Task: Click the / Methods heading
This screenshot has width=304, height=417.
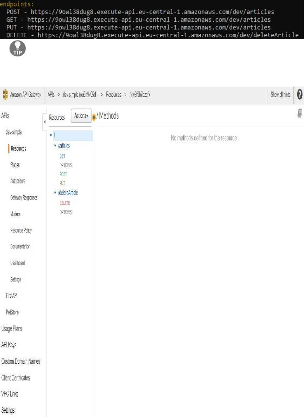Action: 108,116
